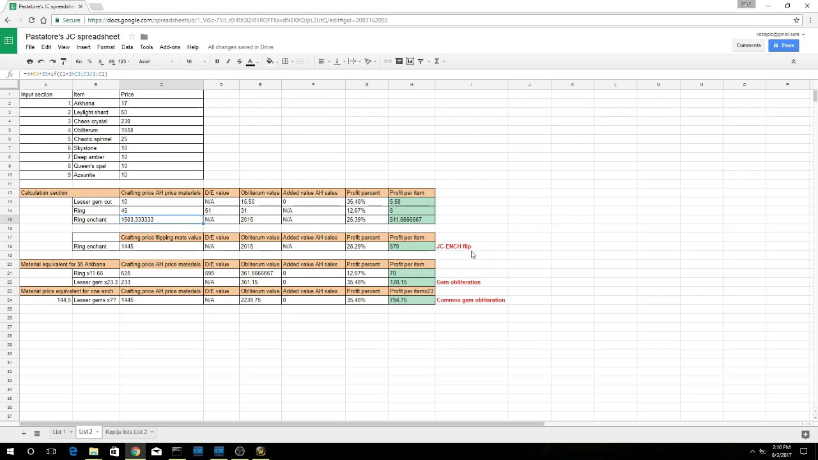Click the column C header
Screen dimensions: 818x460
[x=161, y=84]
